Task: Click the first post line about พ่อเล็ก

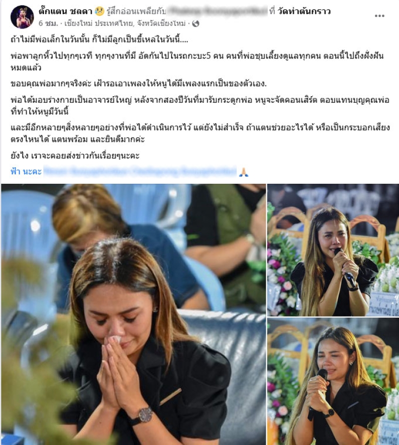Action: [x=99, y=39]
